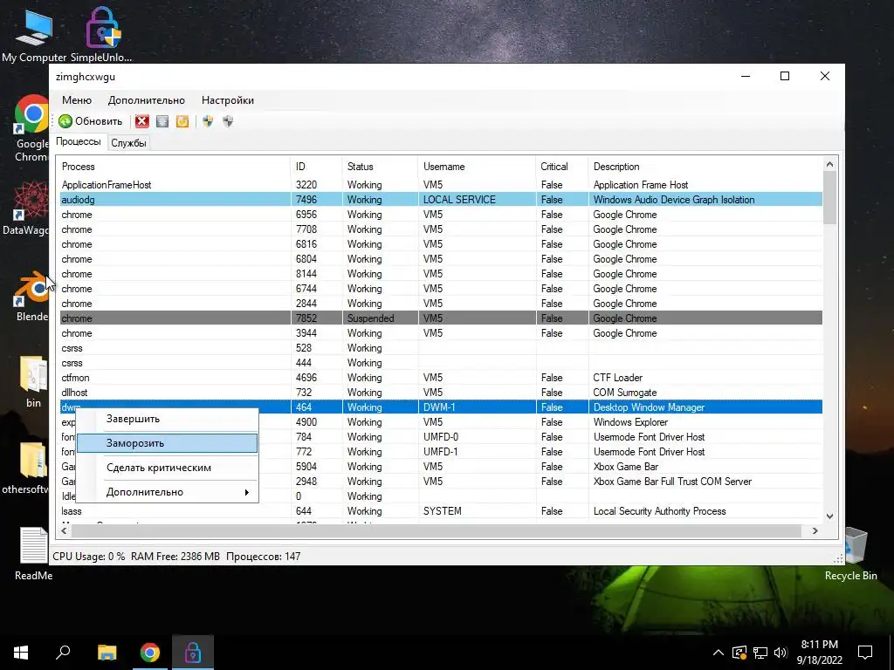The height and width of the screenshot is (670, 894).
Task: Open the ReadMe file on desktop
Action: (34, 554)
